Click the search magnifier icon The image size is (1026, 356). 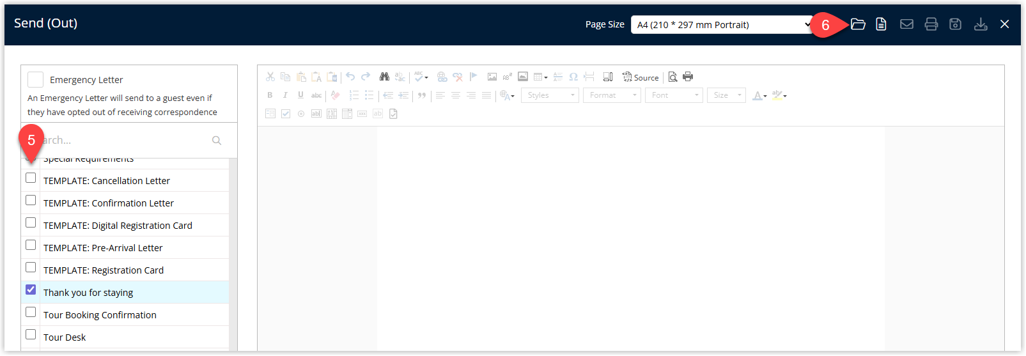tap(217, 141)
